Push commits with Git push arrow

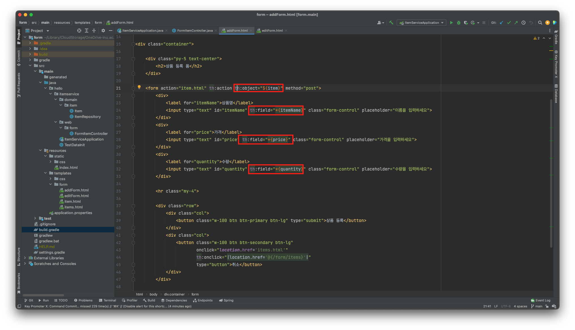tap(516, 23)
